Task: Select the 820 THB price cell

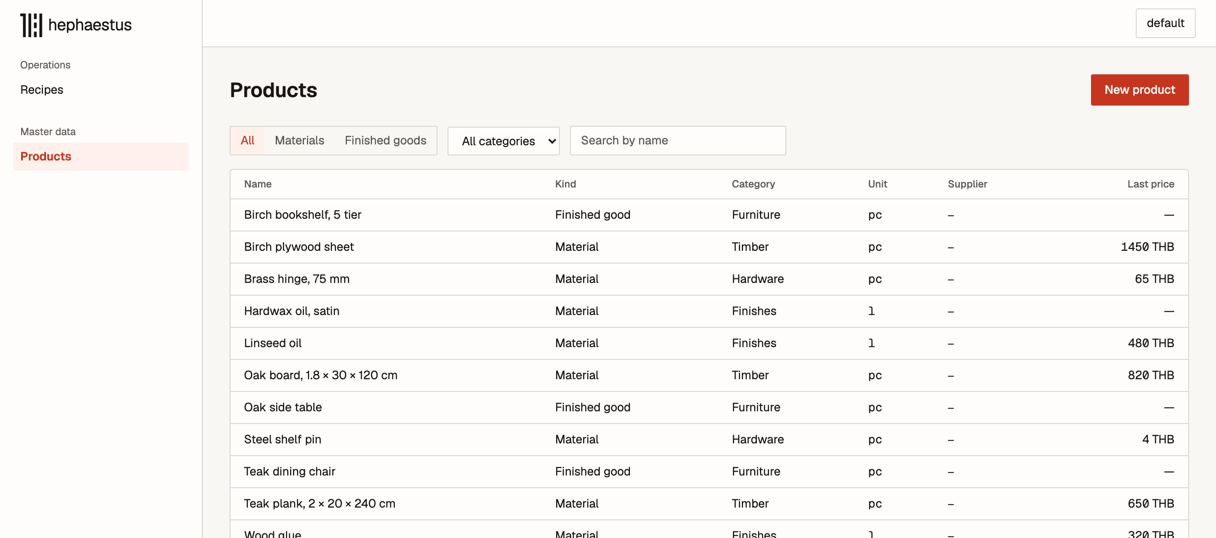Action: pos(1151,375)
